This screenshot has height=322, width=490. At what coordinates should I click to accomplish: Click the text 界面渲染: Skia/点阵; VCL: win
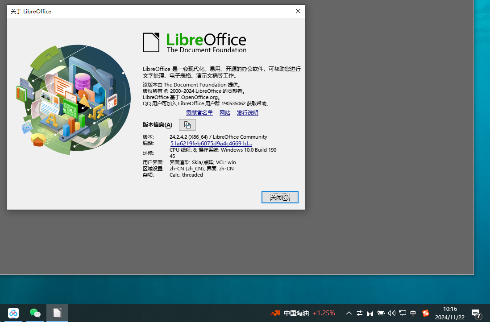[203, 162]
